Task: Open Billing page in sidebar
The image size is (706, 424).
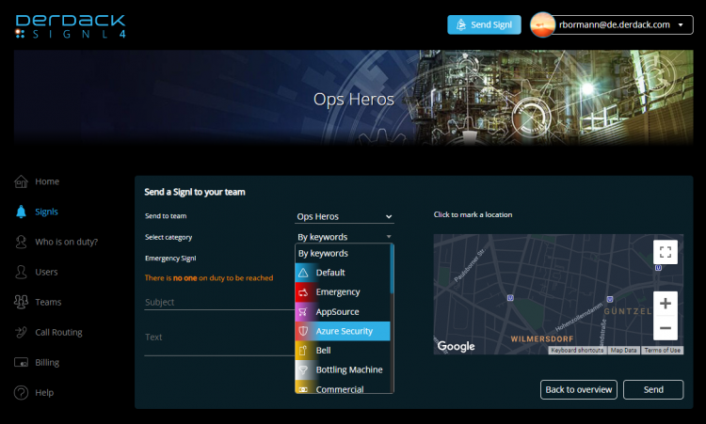Action: click(x=47, y=362)
